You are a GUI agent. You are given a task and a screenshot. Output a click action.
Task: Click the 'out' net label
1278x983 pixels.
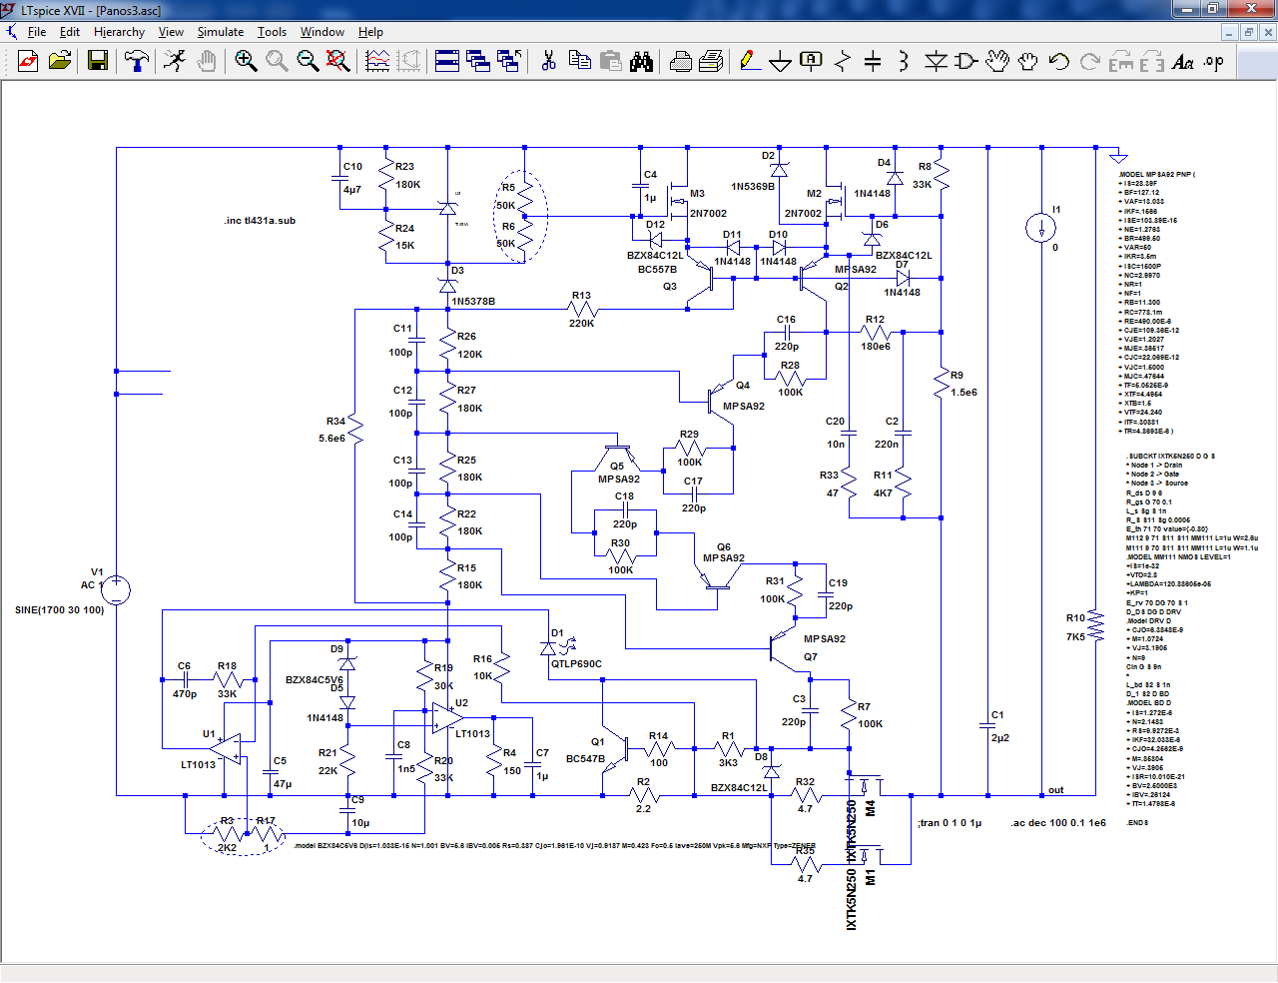(x=1055, y=790)
